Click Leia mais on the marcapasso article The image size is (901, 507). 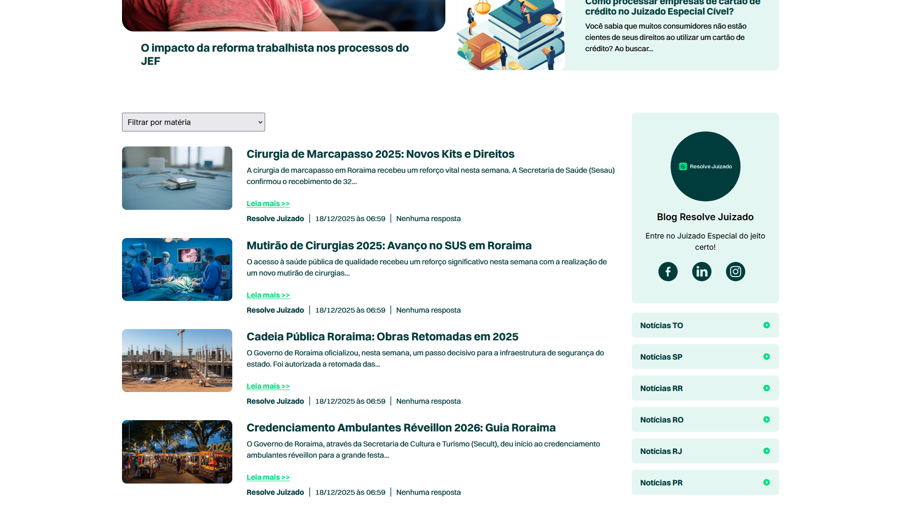(268, 203)
